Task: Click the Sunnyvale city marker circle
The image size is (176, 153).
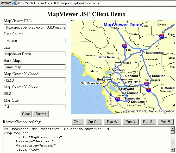Action: coord(122,98)
